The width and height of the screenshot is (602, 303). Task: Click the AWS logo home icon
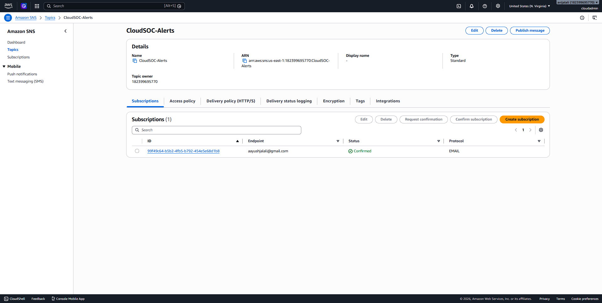pyautogui.click(x=8, y=6)
